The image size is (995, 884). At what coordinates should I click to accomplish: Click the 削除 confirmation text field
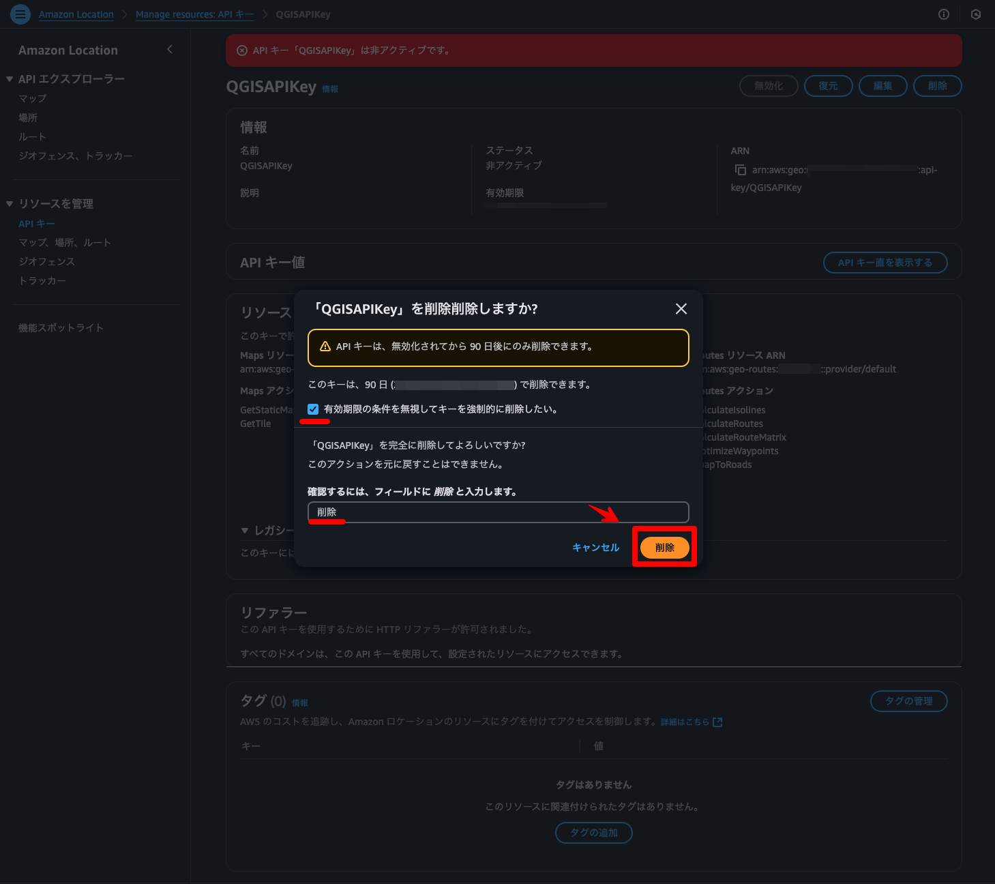(x=499, y=512)
